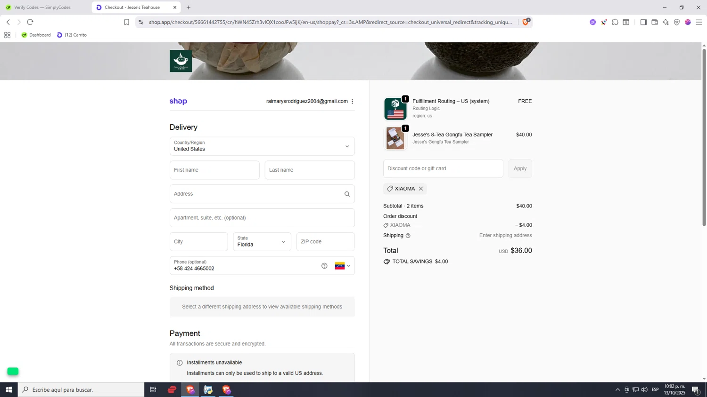Viewport: 707px width, 397px height.
Task: Toggle the browser sidebar panel icon
Action: (643, 22)
